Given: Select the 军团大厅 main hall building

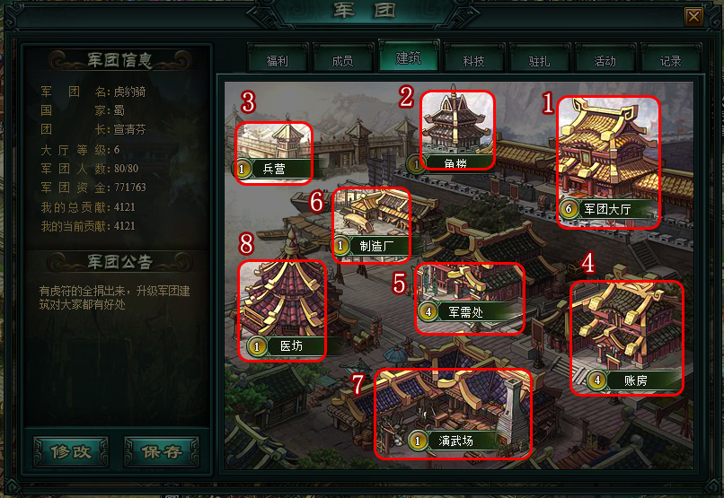Looking at the screenshot, I should point(608,162).
